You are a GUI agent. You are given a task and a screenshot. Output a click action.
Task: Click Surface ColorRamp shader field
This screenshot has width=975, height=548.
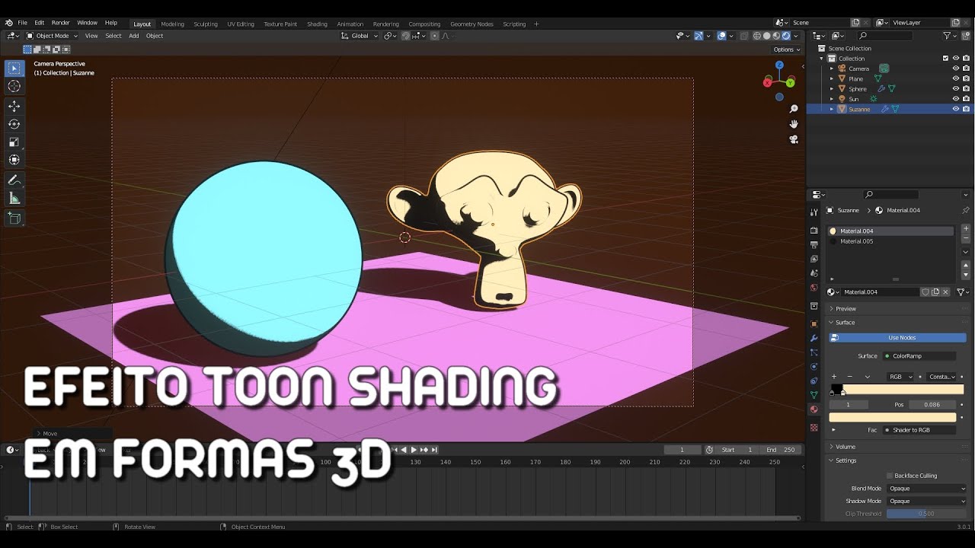[919, 356]
